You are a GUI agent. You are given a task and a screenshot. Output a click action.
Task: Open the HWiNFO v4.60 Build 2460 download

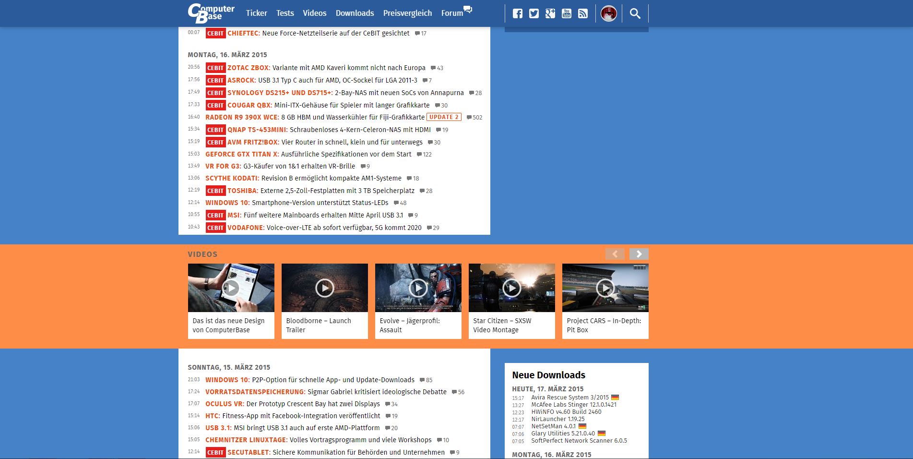point(566,412)
